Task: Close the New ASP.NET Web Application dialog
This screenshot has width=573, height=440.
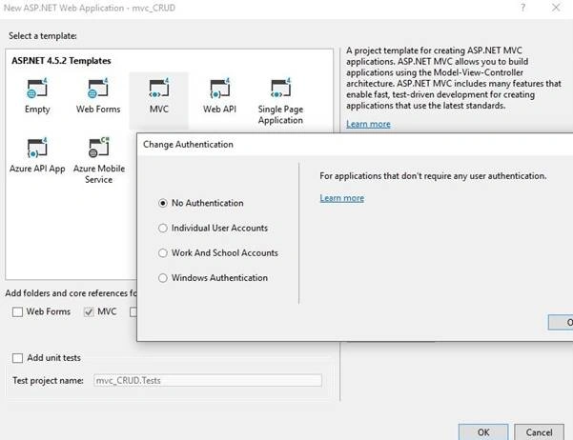Action: tap(556, 8)
